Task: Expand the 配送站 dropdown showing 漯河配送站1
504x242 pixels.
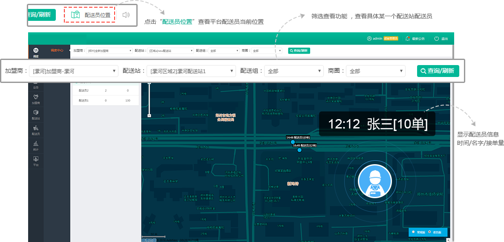Action: click(x=191, y=71)
